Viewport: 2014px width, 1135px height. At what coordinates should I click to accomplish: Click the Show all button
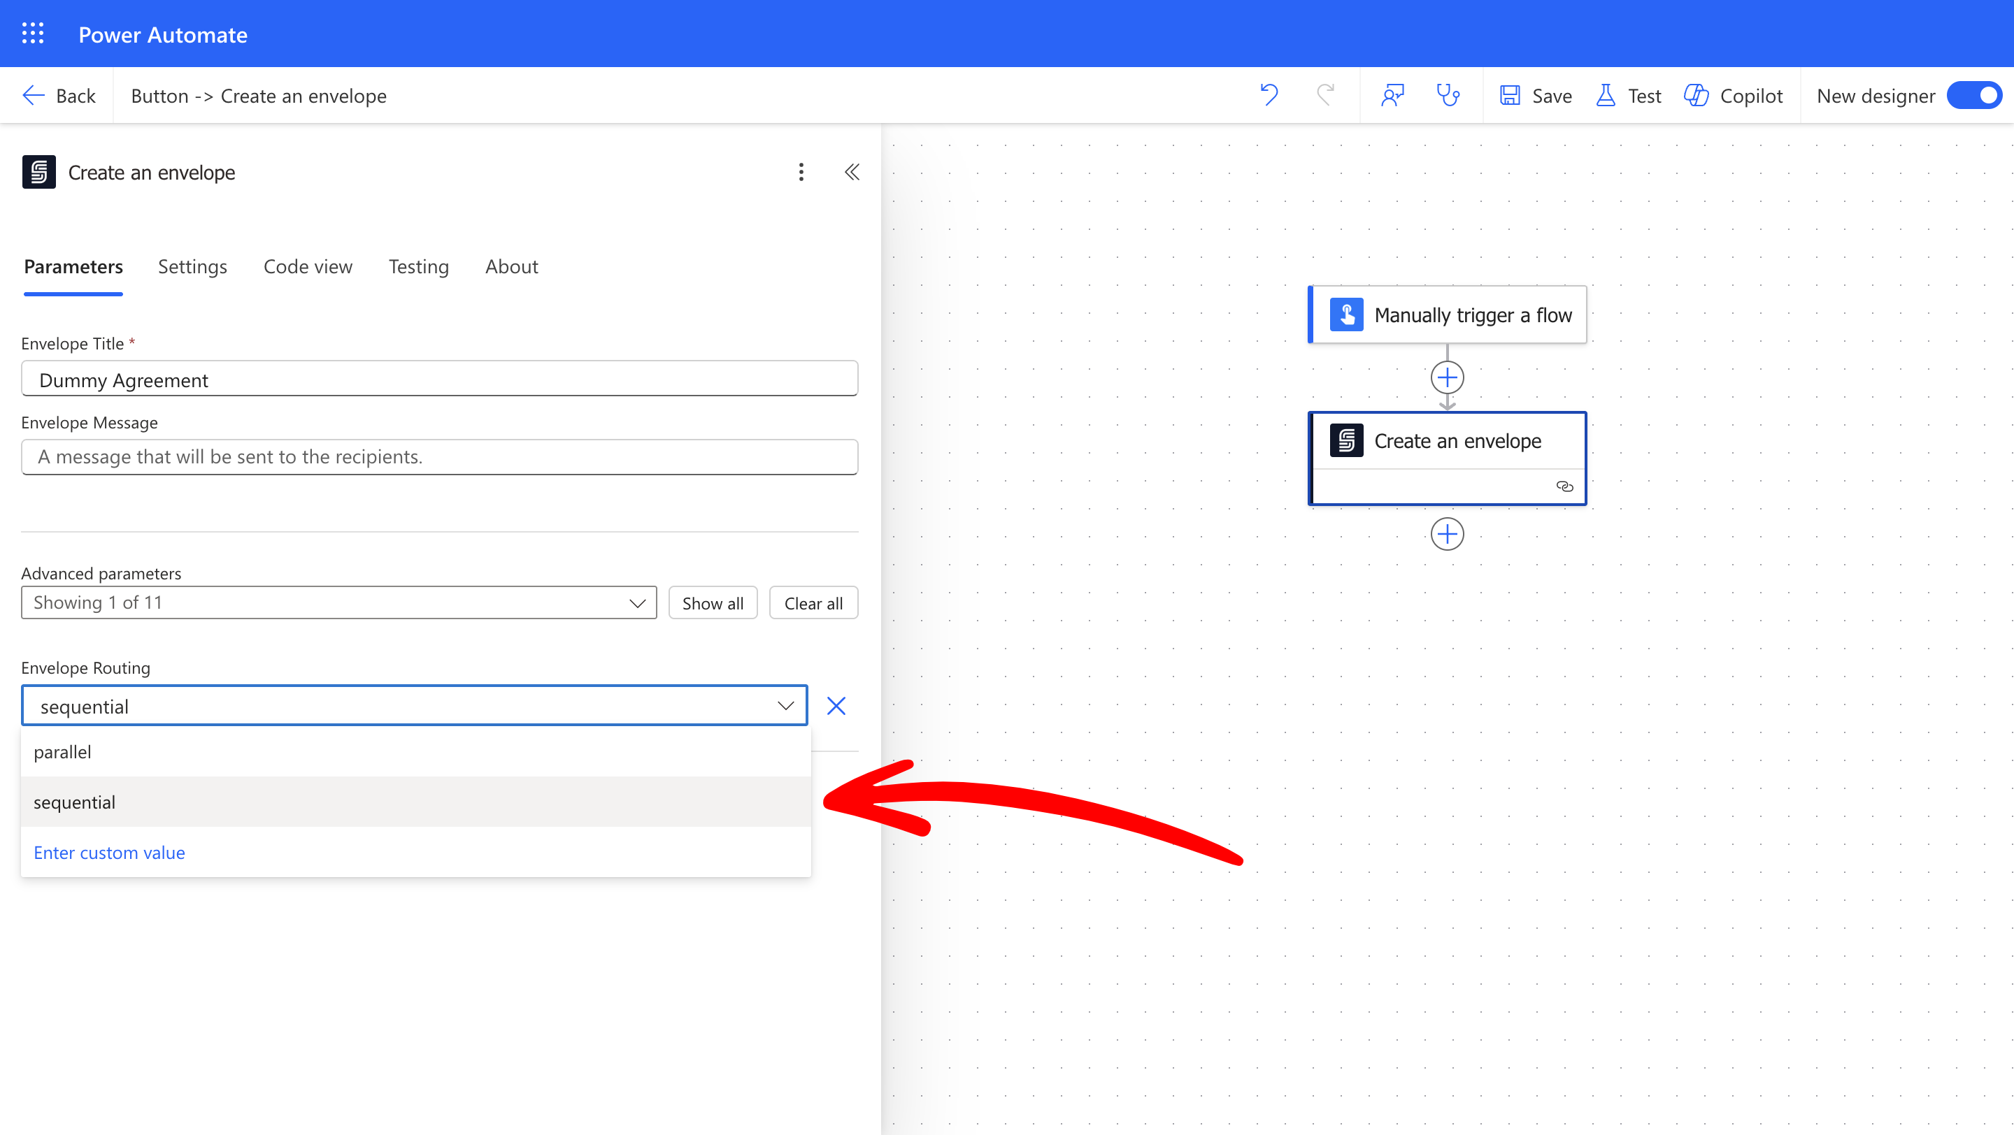(713, 603)
